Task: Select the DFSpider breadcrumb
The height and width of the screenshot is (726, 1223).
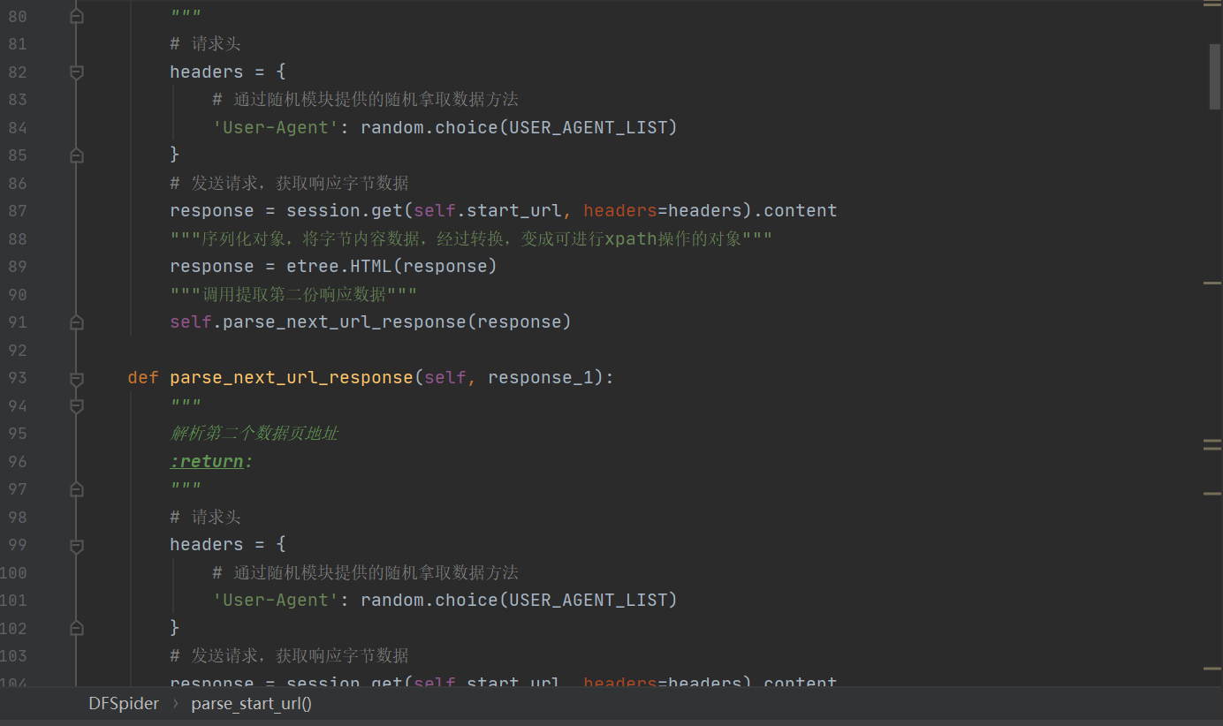Action: 124,704
